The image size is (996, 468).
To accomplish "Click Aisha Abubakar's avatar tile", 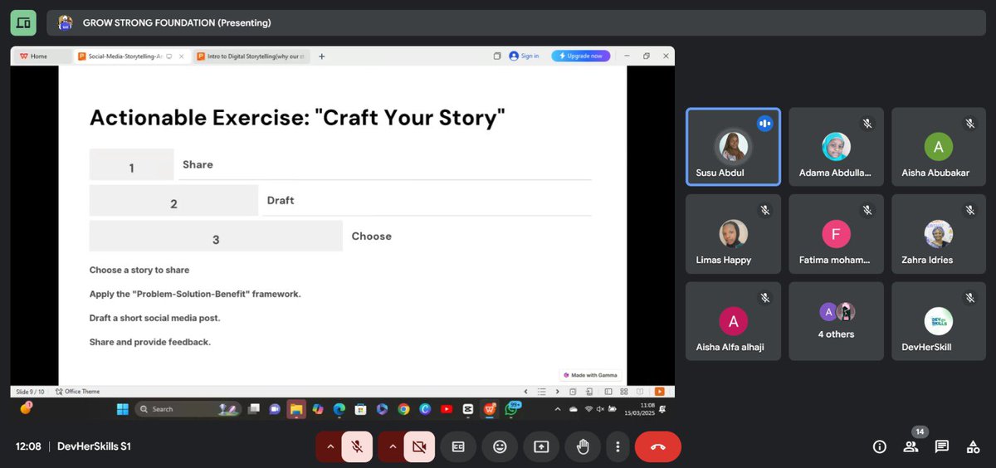I will 939,147.
